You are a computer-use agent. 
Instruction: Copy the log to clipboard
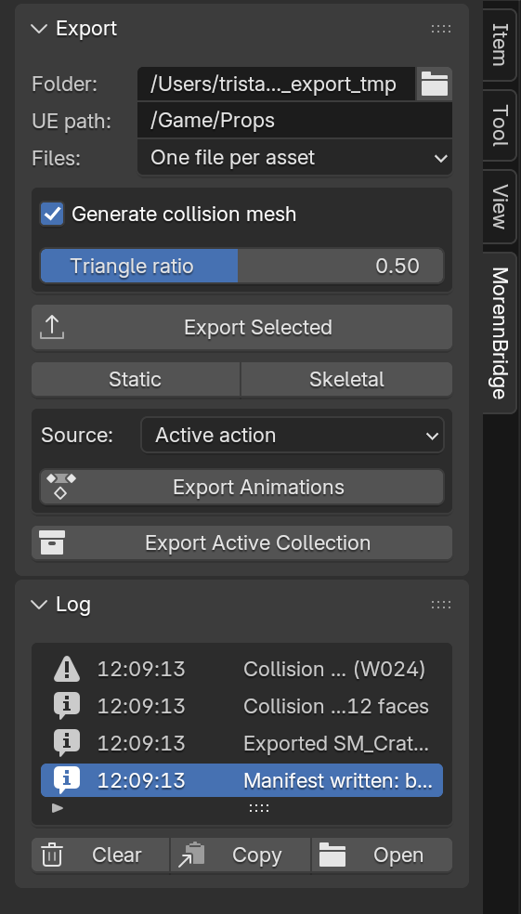tap(241, 855)
